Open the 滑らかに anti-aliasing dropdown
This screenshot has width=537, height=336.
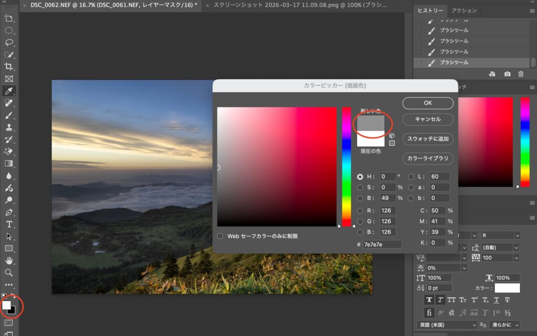(504, 325)
